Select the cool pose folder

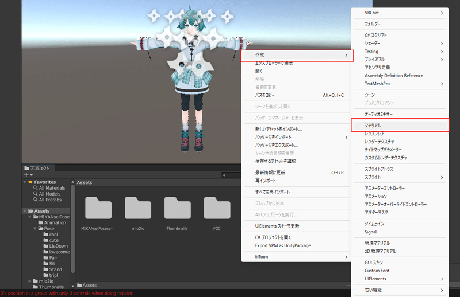(51, 235)
